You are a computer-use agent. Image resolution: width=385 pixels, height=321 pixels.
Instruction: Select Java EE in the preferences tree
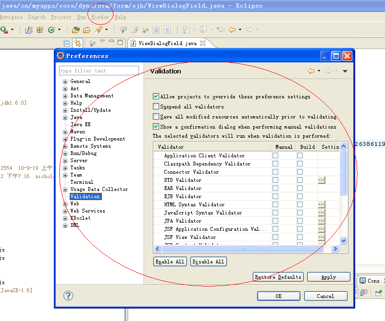click(x=81, y=124)
